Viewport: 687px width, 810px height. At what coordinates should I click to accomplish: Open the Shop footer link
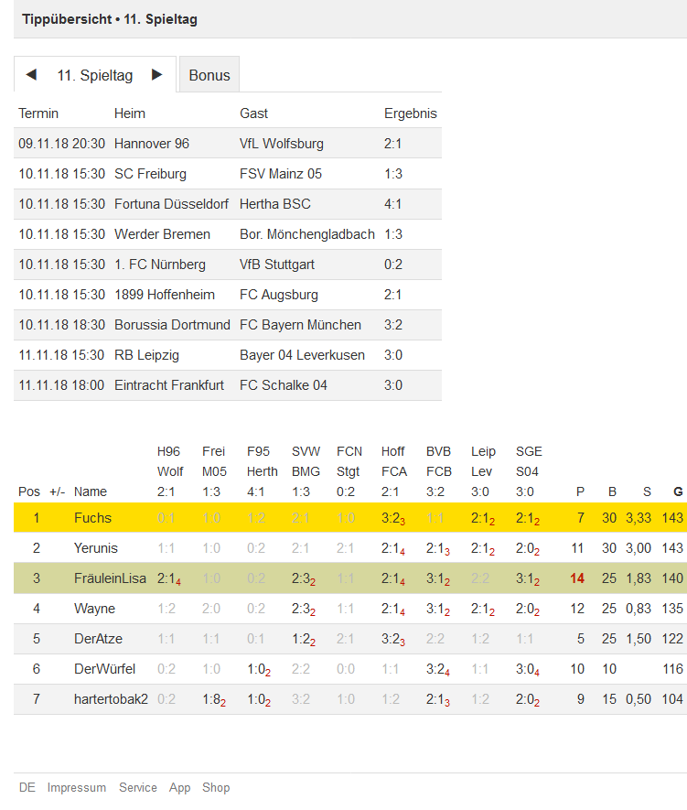coord(216,787)
